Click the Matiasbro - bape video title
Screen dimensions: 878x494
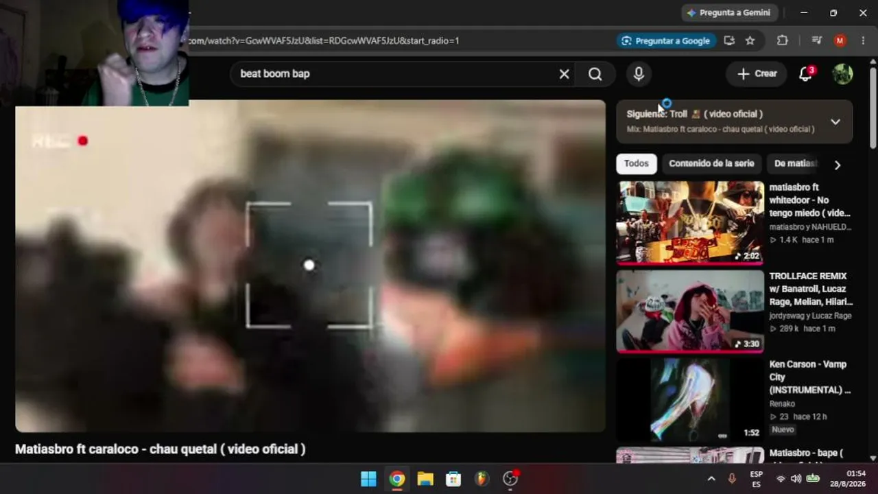[x=806, y=454]
